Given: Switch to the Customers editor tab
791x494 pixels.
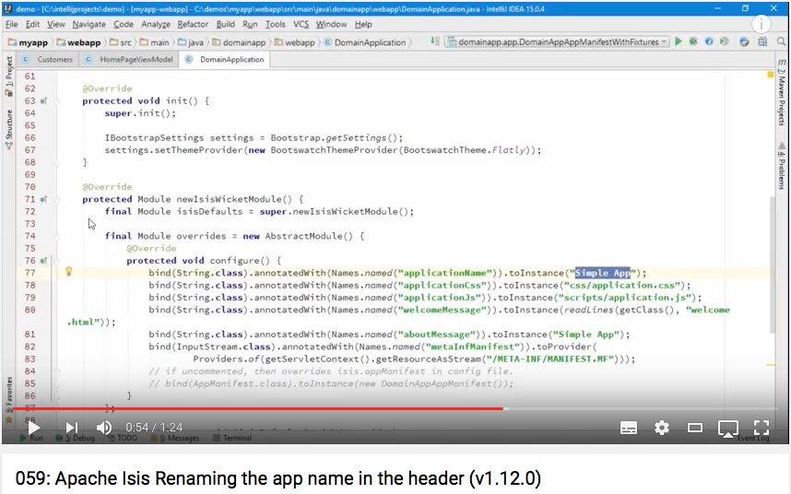Looking at the screenshot, I should pyautogui.click(x=49, y=60).
